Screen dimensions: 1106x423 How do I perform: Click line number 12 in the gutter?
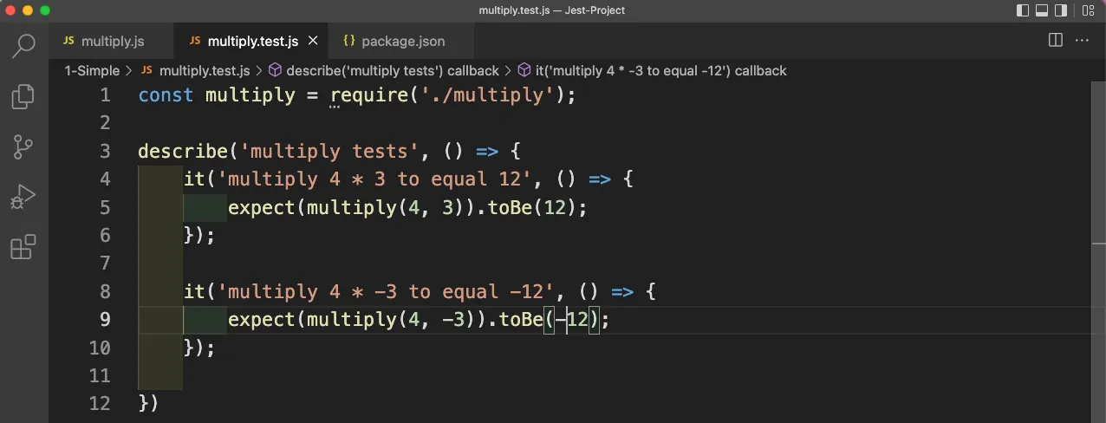[100, 404]
